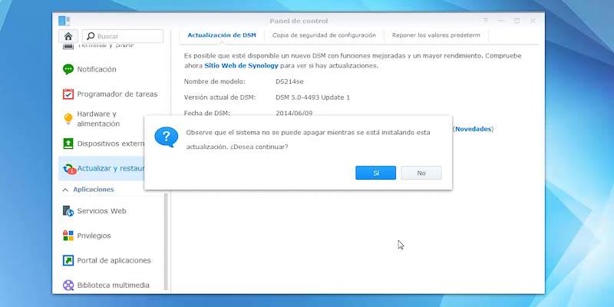Click the question mark dialog icon

click(166, 137)
